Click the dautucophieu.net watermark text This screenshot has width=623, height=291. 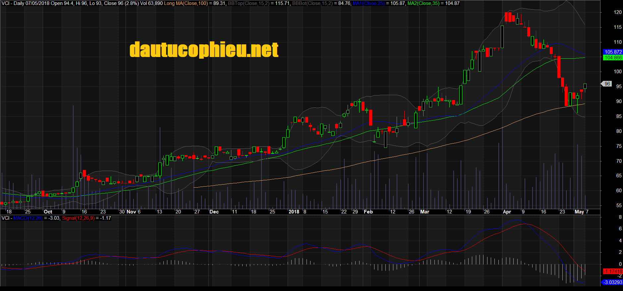tap(204, 50)
